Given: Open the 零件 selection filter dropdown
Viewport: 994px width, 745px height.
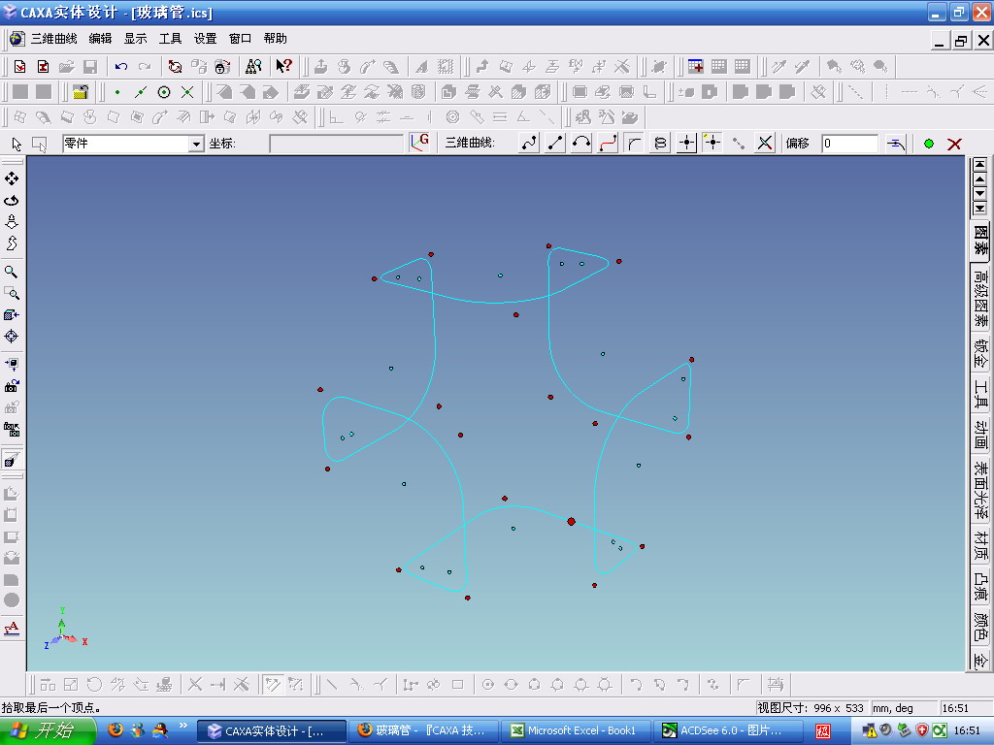Looking at the screenshot, I should click(x=196, y=145).
